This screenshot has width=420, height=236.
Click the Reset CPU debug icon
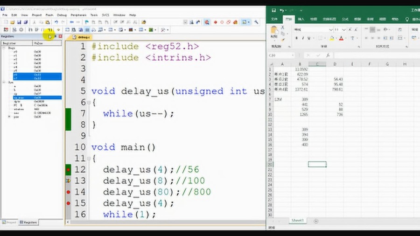pyautogui.click(x=6, y=30)
